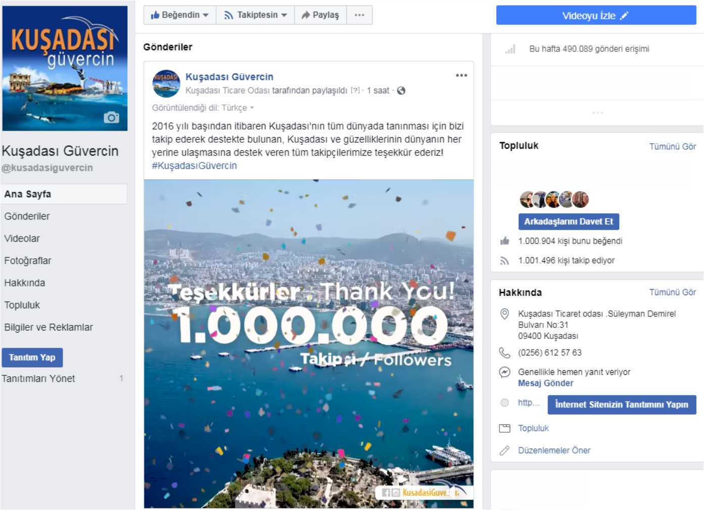Expand the Görüntülendiği dil: Türkçe dropdown
The width and height of the screenshot is (704, 510).
[x=203, y=108]
